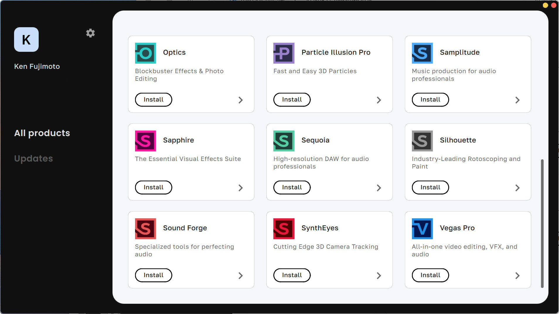The image size is (559, 314).
Task: Install Sound Forge
Action: (x=154, y=275)
